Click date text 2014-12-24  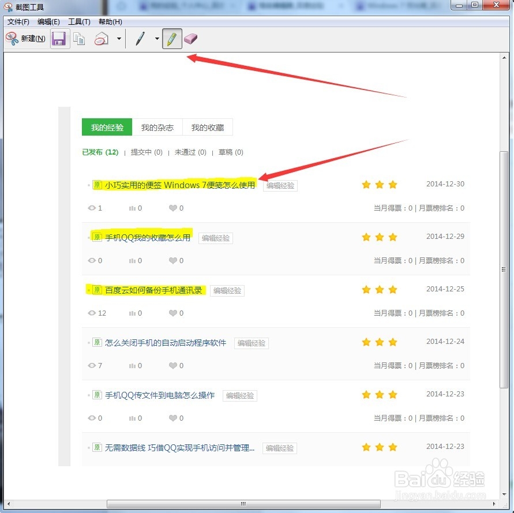tap(445, 342)
